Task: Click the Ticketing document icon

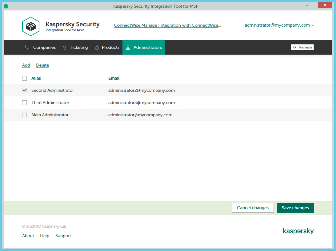Action: point(64,47)
